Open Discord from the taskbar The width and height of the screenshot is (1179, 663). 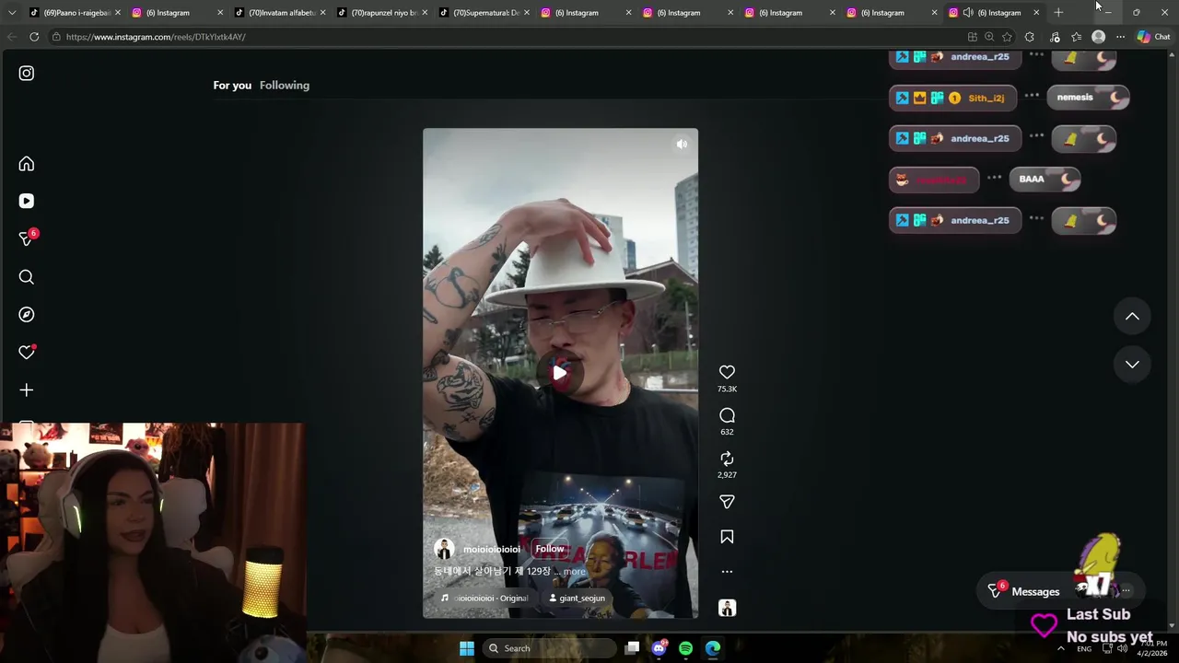coord(659,648)
